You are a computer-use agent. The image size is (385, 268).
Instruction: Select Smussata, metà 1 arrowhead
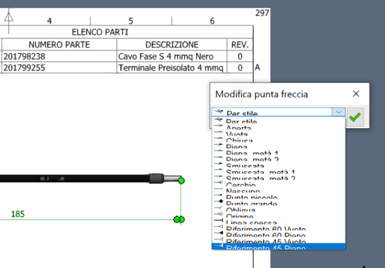click(x=278, y=171)
